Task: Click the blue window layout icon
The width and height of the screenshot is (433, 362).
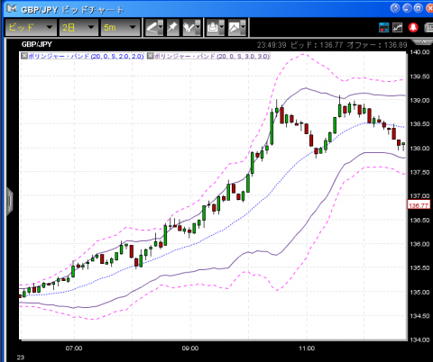Action: [x=383, y=28]
